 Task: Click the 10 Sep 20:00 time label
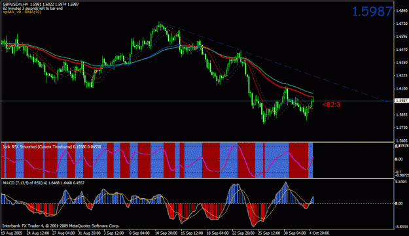pos(166,233)
